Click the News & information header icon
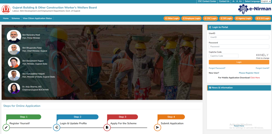This screenshot has height=134, width=272. click(210, 88)
